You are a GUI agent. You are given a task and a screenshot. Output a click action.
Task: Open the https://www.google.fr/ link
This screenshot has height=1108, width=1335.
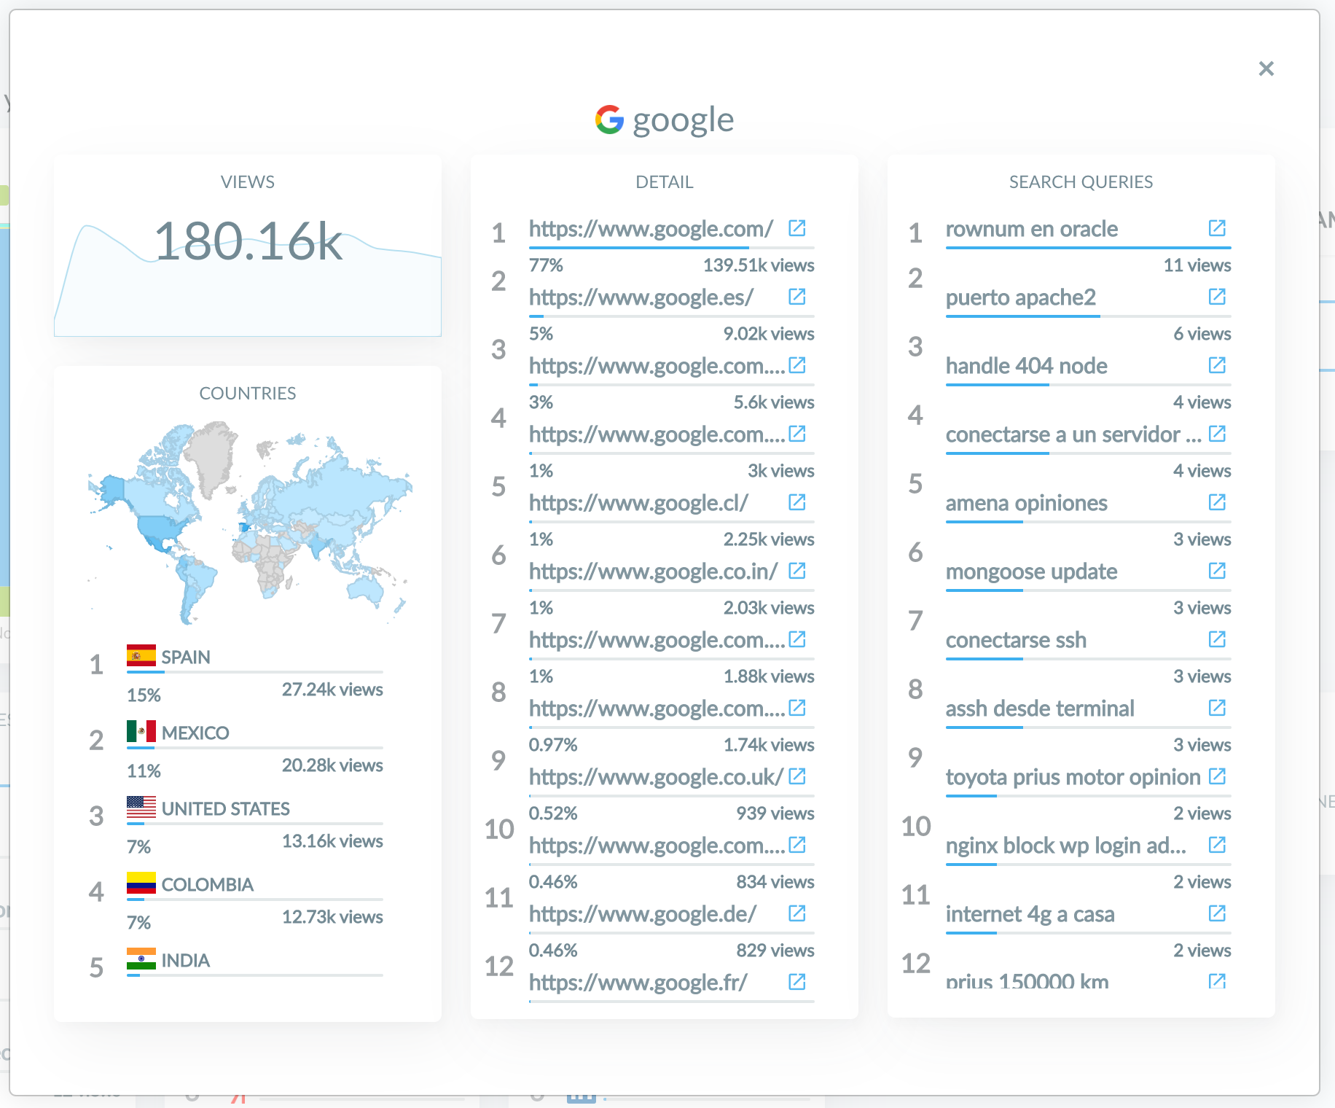tap(638, 983)
